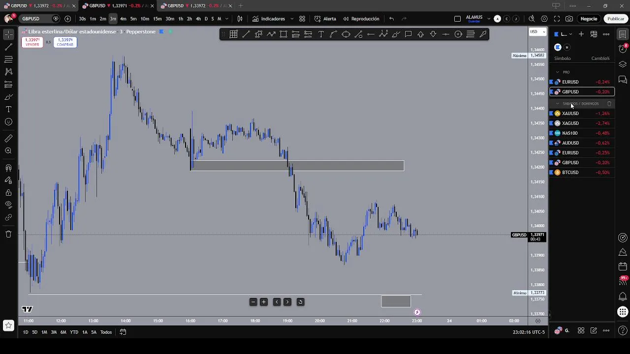Open the watchlist name dropdown

tap(564, 34)
